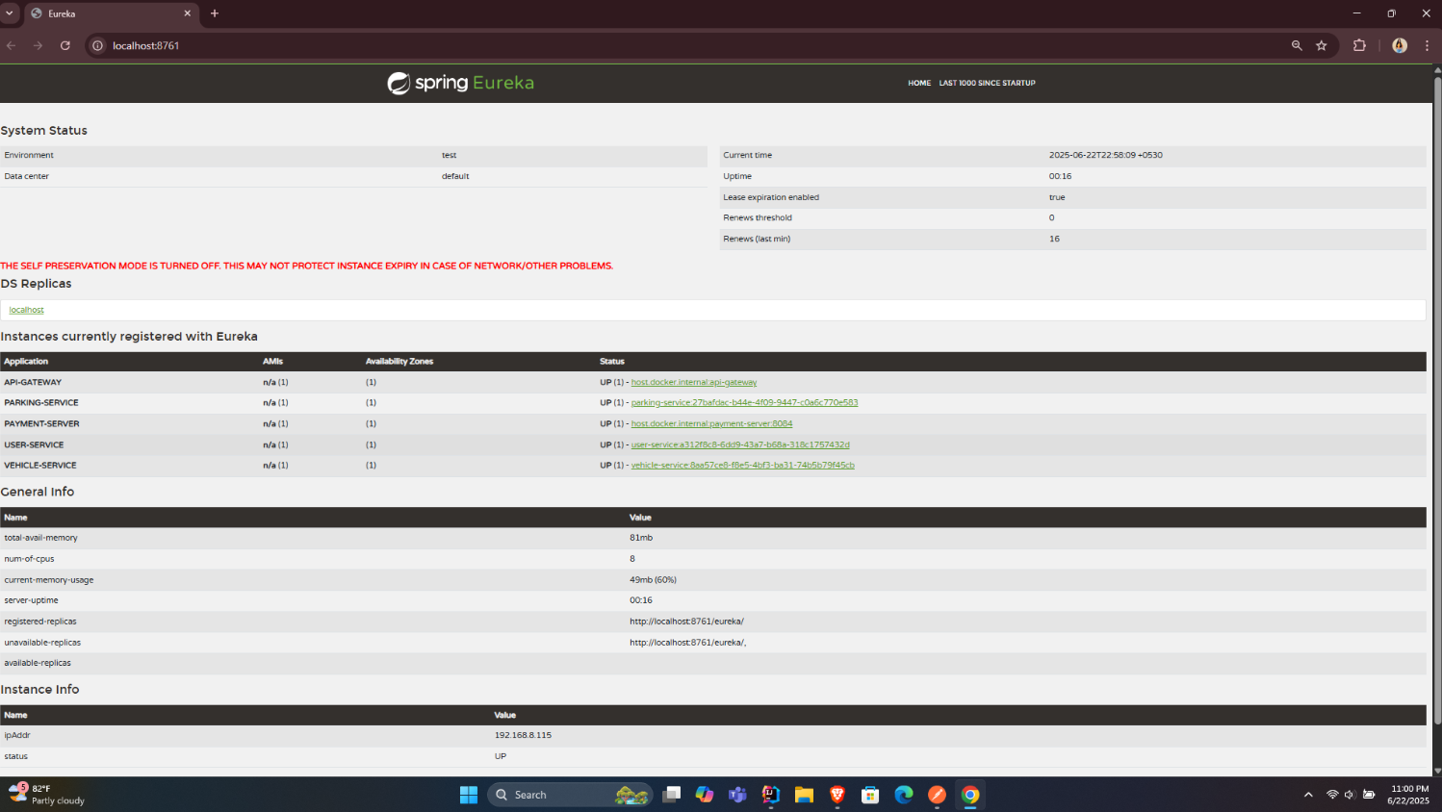
Task: Bookmark this page with the star icon
Action: tap(1322, 45)
